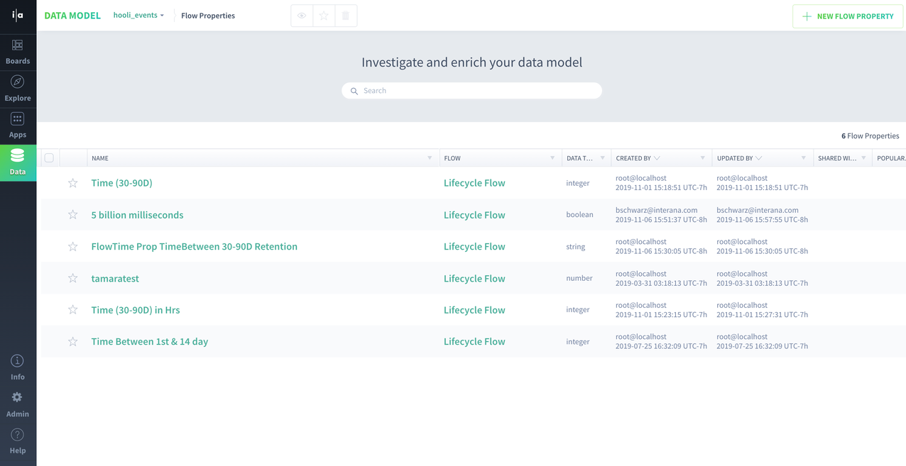
Task: Open the Apps section
Action: coord(18,126)
